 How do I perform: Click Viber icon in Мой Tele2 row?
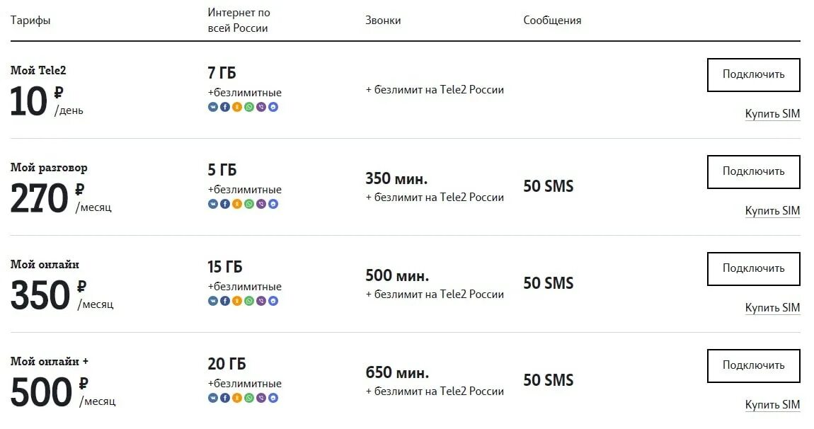(261, 107)
